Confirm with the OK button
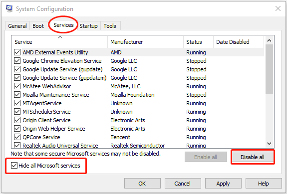Screen dimensions: 287x194 (x=142, y=184)
